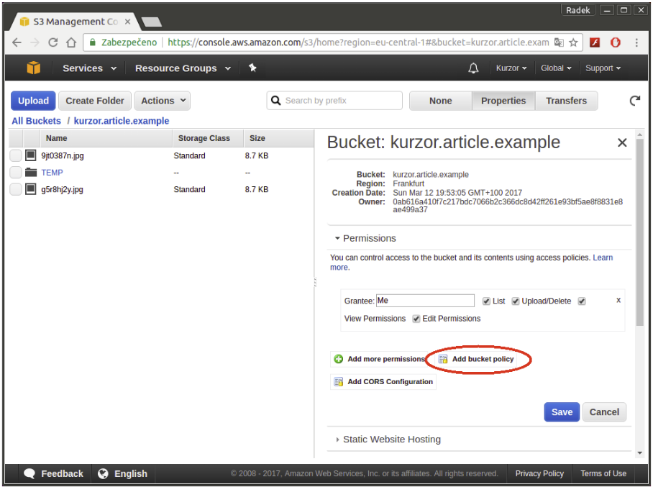The height and width of the screenshot is (487, 653).
Task: Open a new browser tab
Action: pos(152,22)
